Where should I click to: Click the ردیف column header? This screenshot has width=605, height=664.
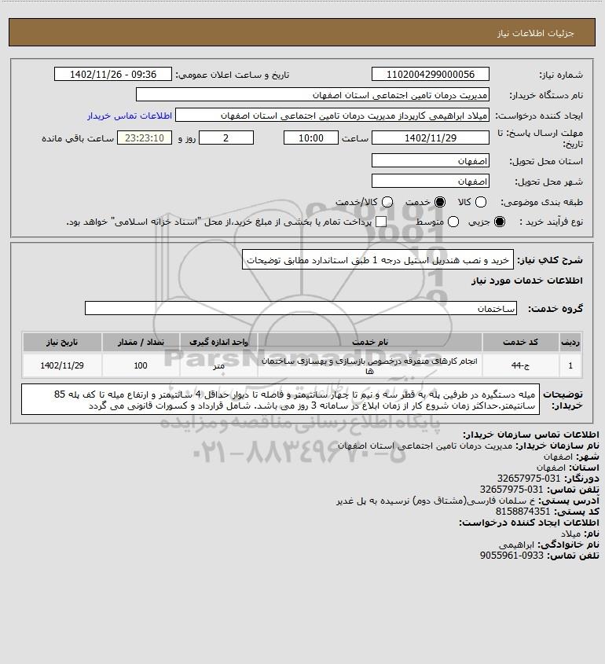570,342
